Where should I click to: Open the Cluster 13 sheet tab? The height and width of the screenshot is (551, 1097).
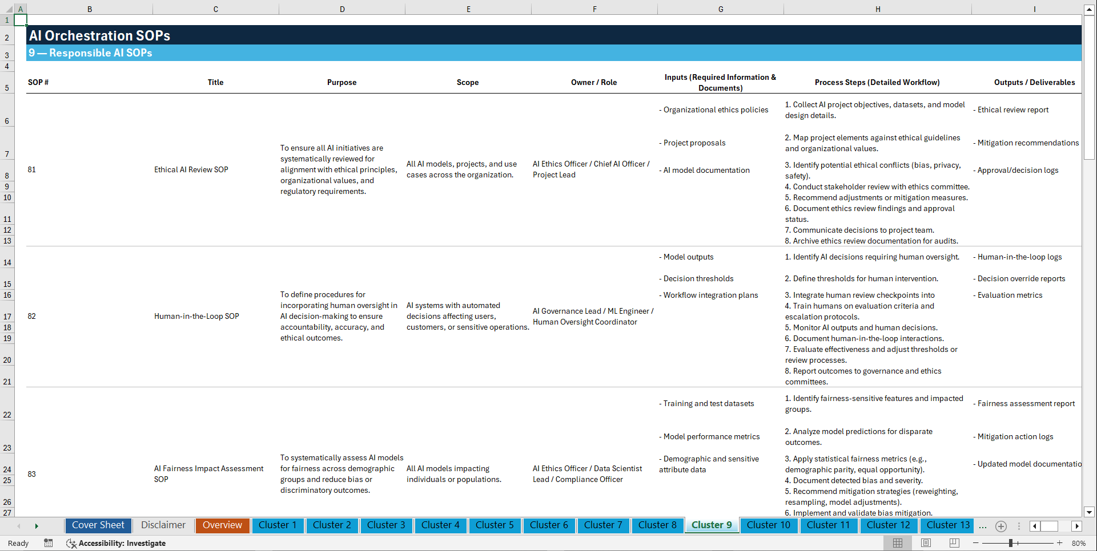(947, 525)
